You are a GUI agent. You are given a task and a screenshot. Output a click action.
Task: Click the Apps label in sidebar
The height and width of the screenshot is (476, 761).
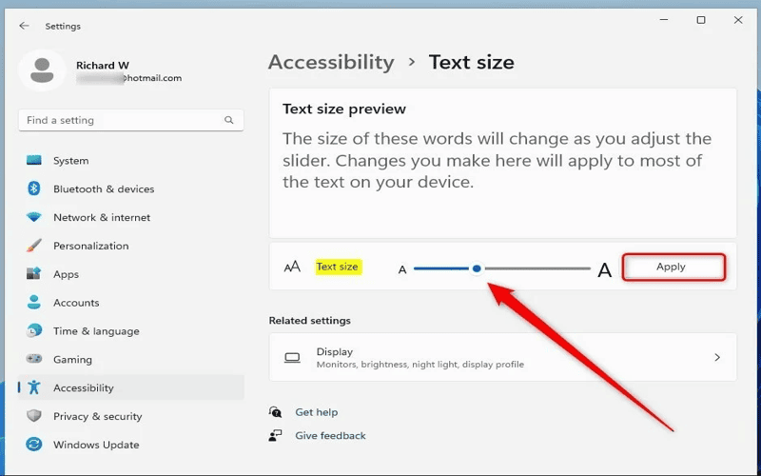(x=66, y=274)
